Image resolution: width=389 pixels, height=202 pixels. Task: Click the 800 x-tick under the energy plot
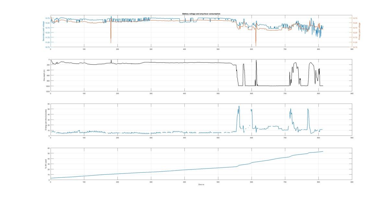(318, 138)
